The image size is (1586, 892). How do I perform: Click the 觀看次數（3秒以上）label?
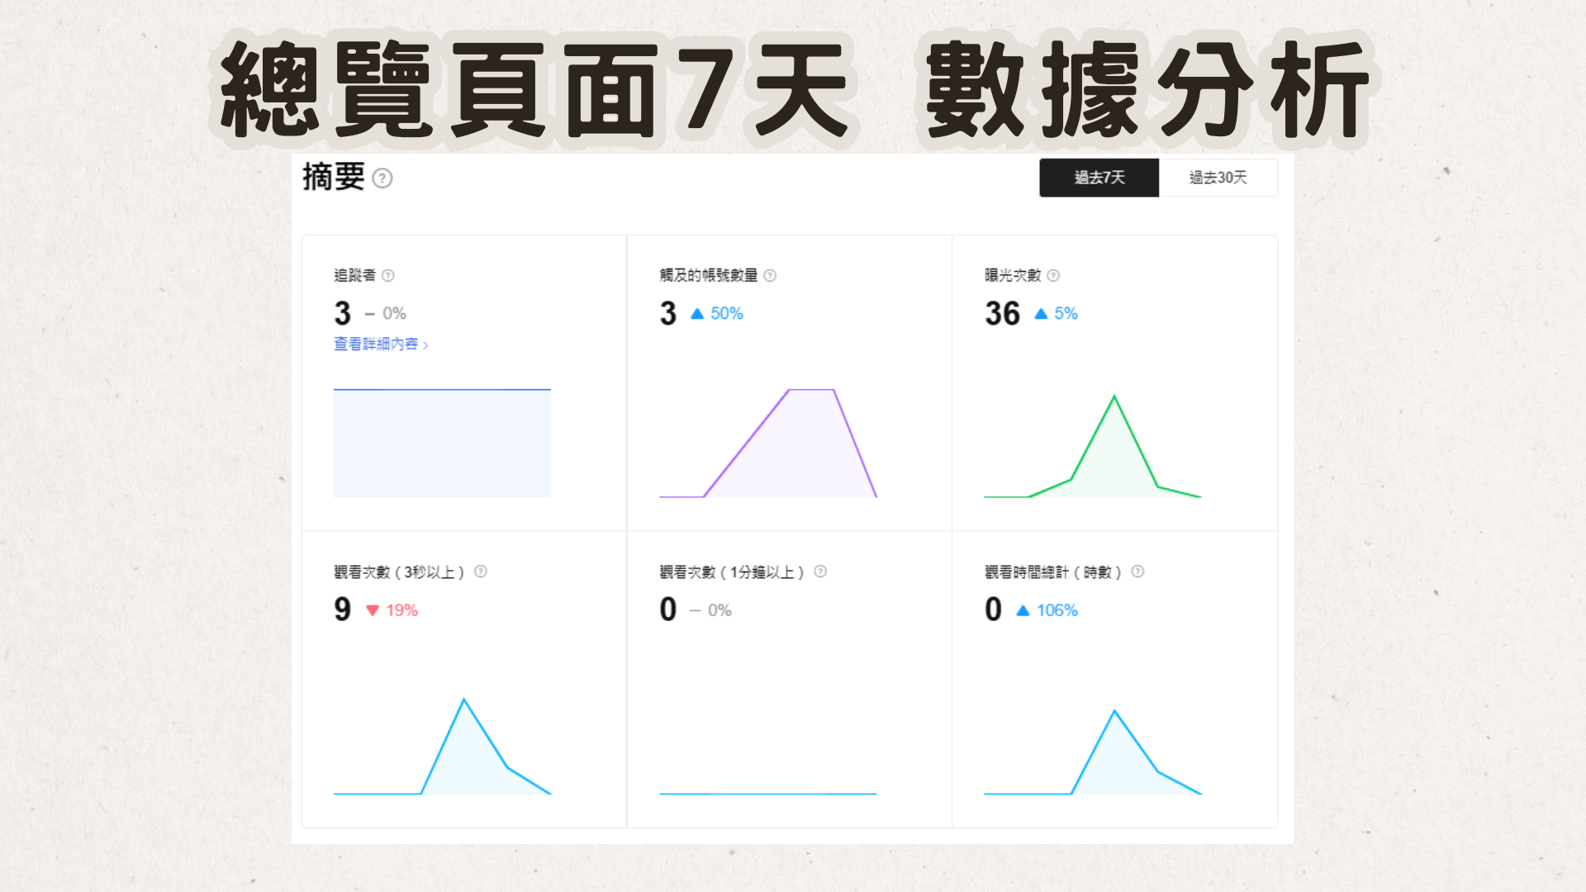(x=401, y=572)
